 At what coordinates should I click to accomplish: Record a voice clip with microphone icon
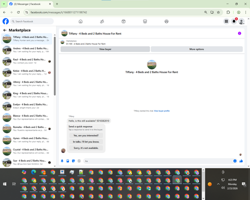[x=62, y=161]
